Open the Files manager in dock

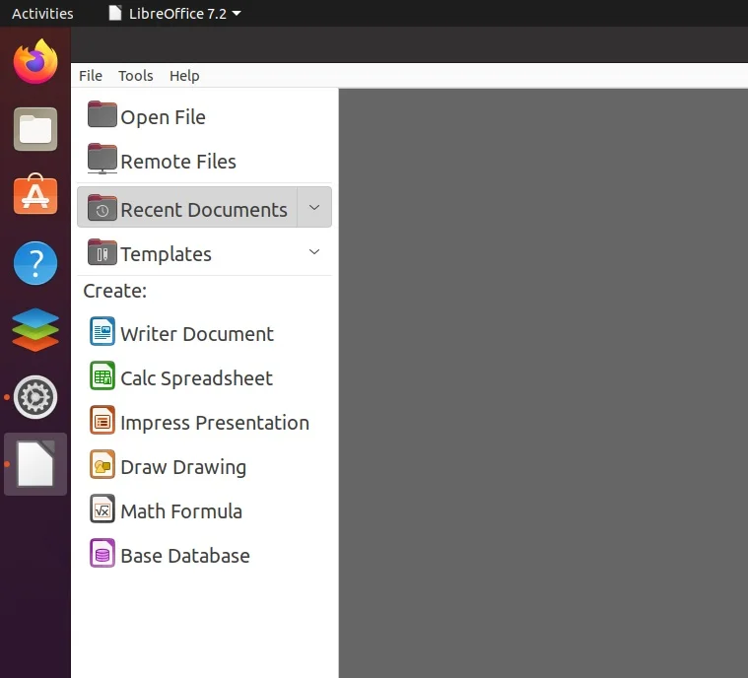point(35,129)
